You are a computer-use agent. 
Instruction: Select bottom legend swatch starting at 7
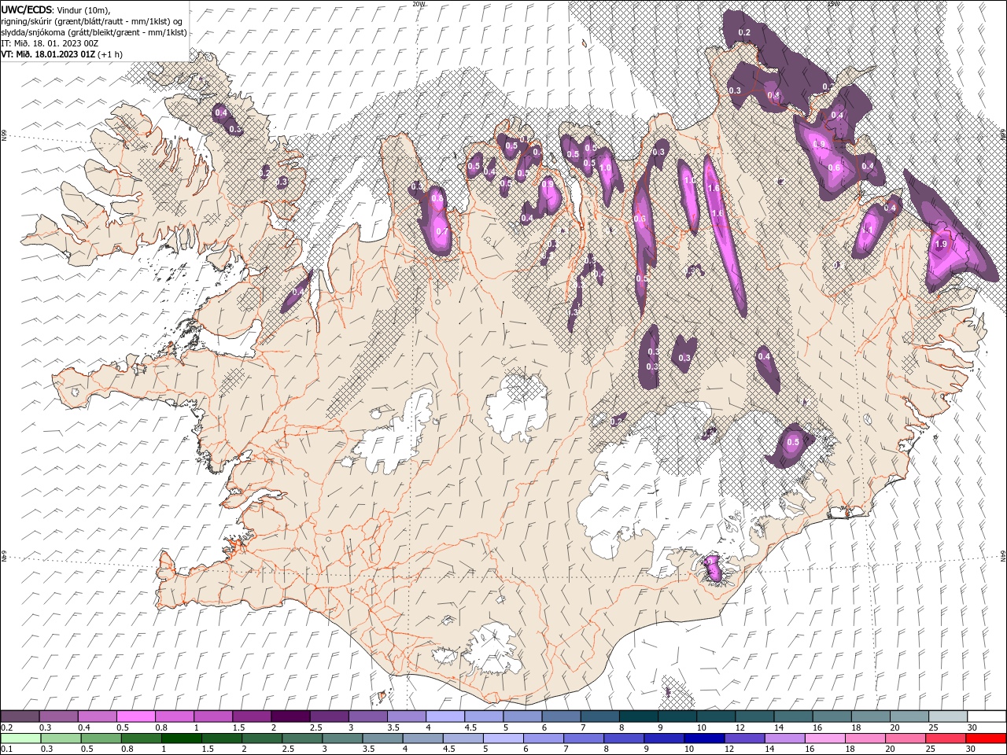pyautogui.click(x=584, y=738)
